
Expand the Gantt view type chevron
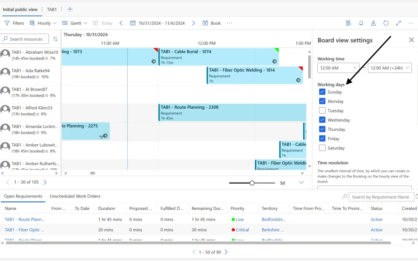click(x=85, y=23)
